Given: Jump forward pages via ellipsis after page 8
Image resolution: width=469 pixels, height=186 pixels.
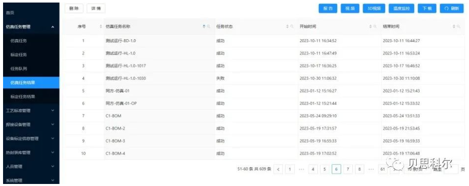Looking at the screenshot, I should [371, 169].
